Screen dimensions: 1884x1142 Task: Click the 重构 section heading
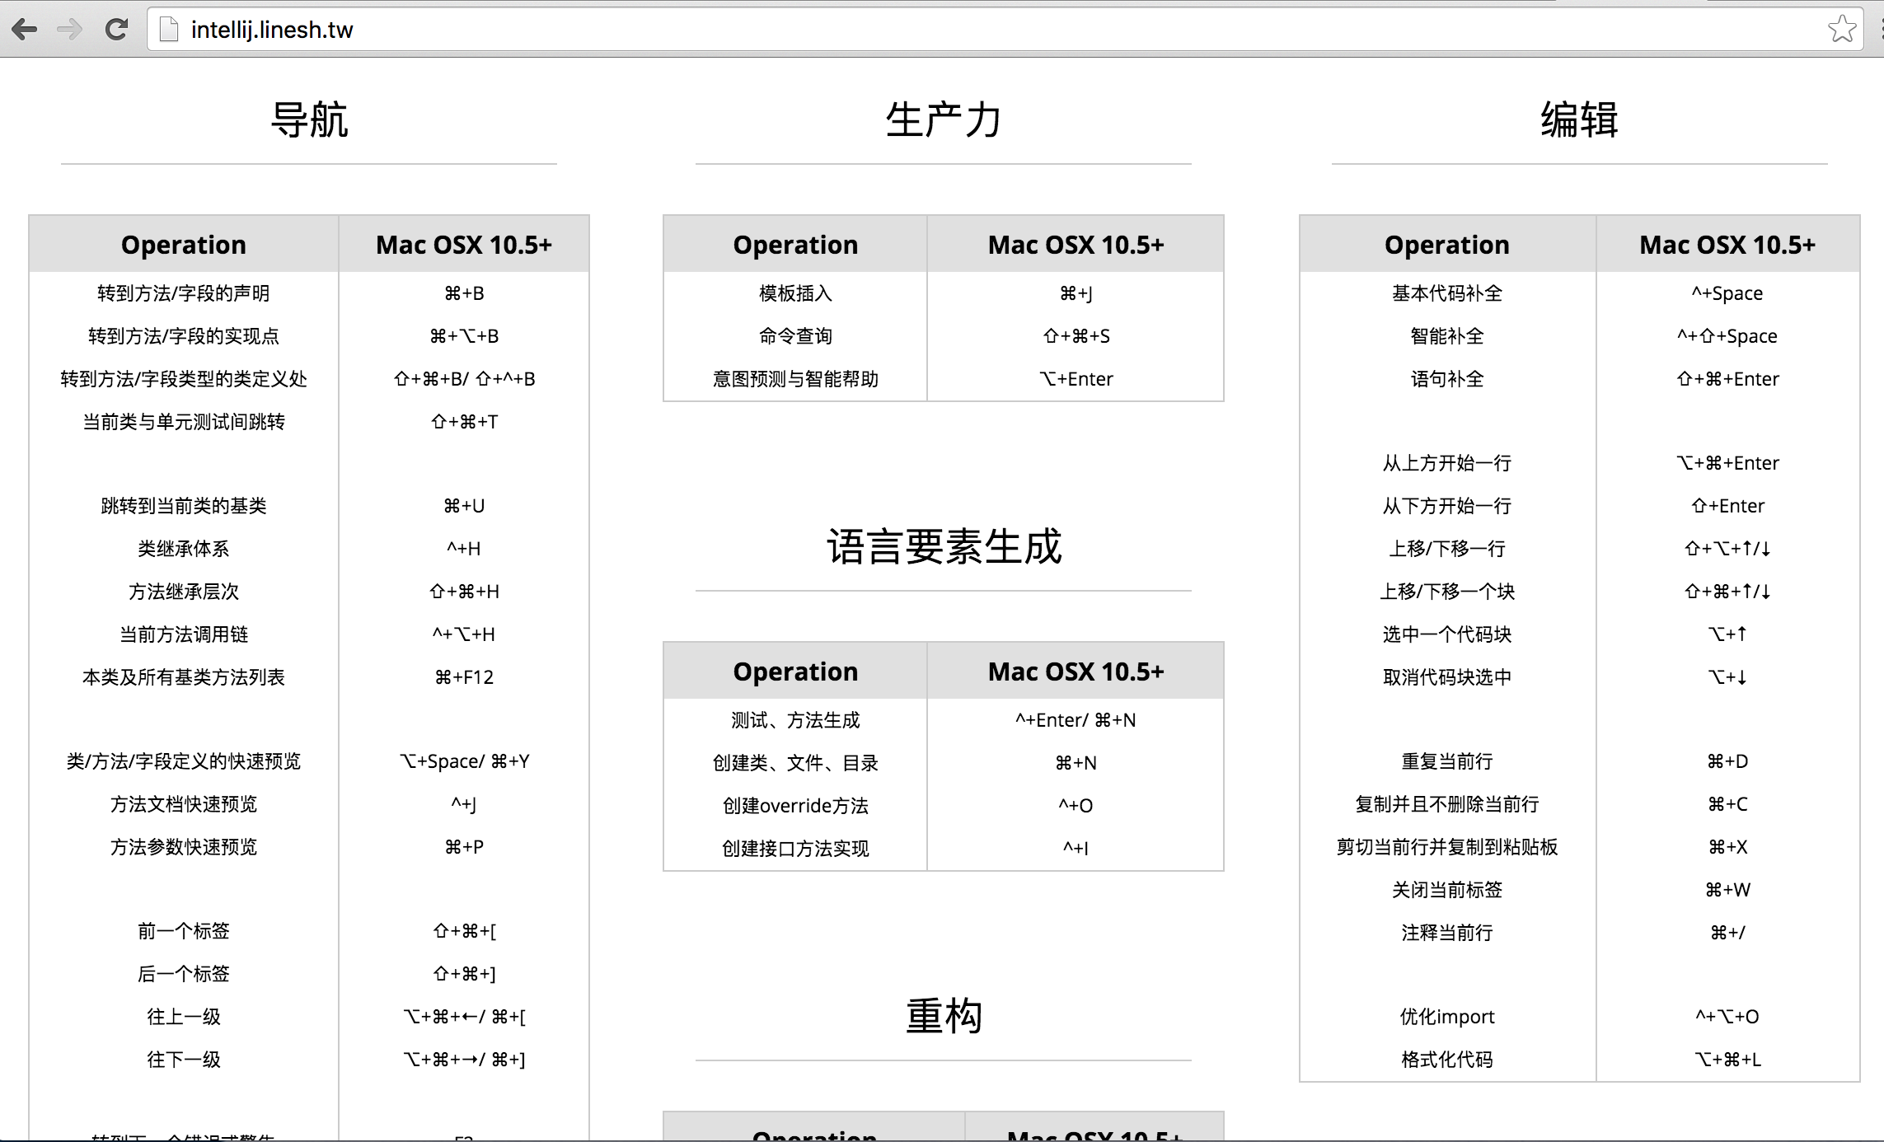[x=943, y=1017]
